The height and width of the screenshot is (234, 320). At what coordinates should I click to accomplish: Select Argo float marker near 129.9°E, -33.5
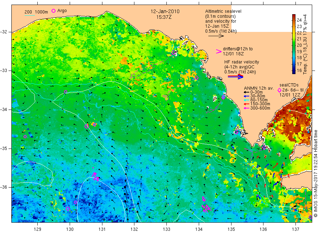[x=65, y=92]
